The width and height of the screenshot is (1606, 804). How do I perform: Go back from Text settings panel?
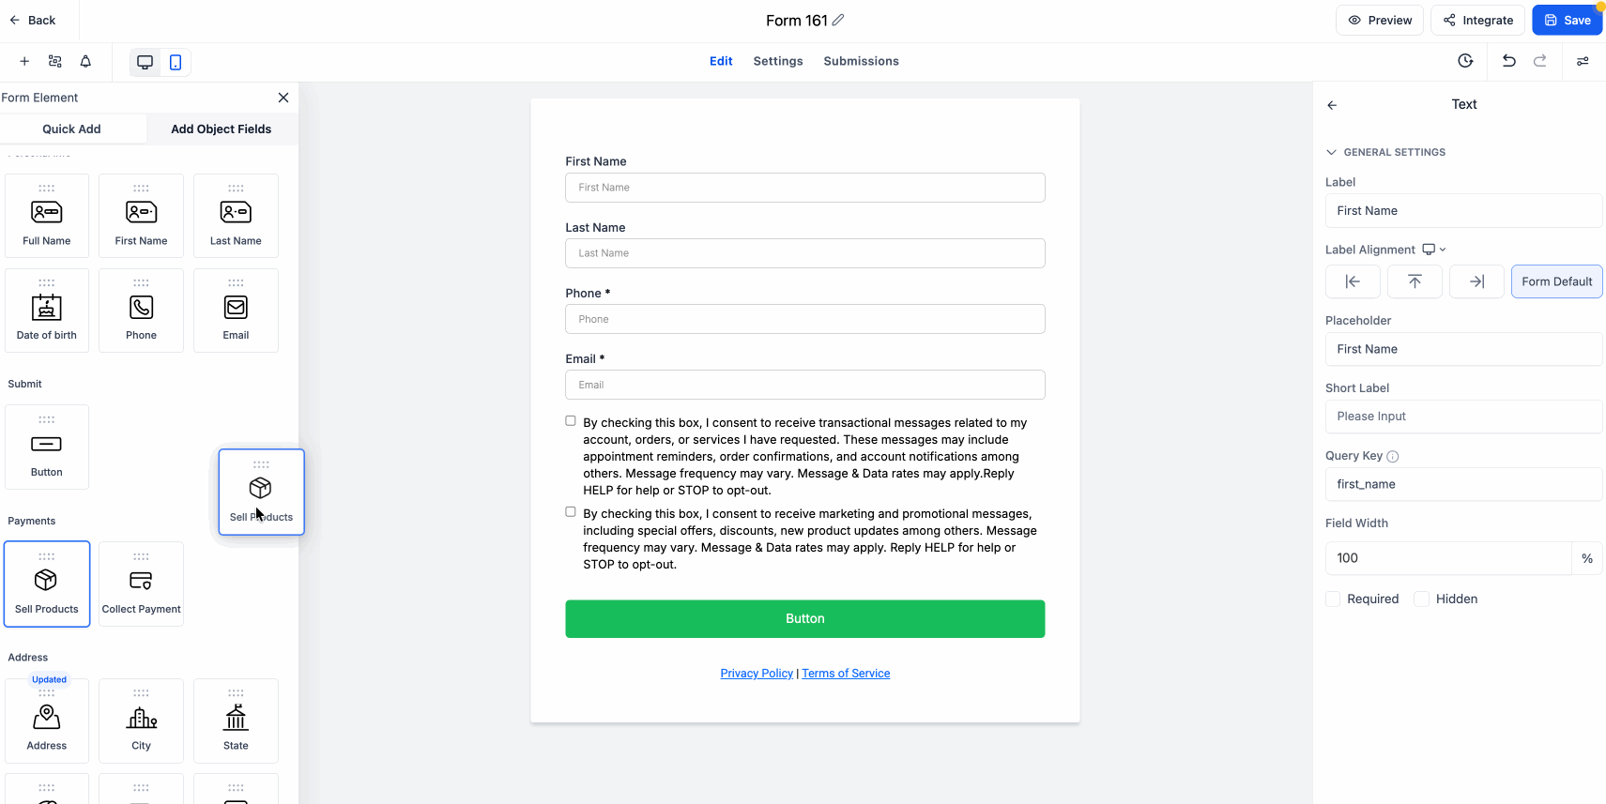1332,105
